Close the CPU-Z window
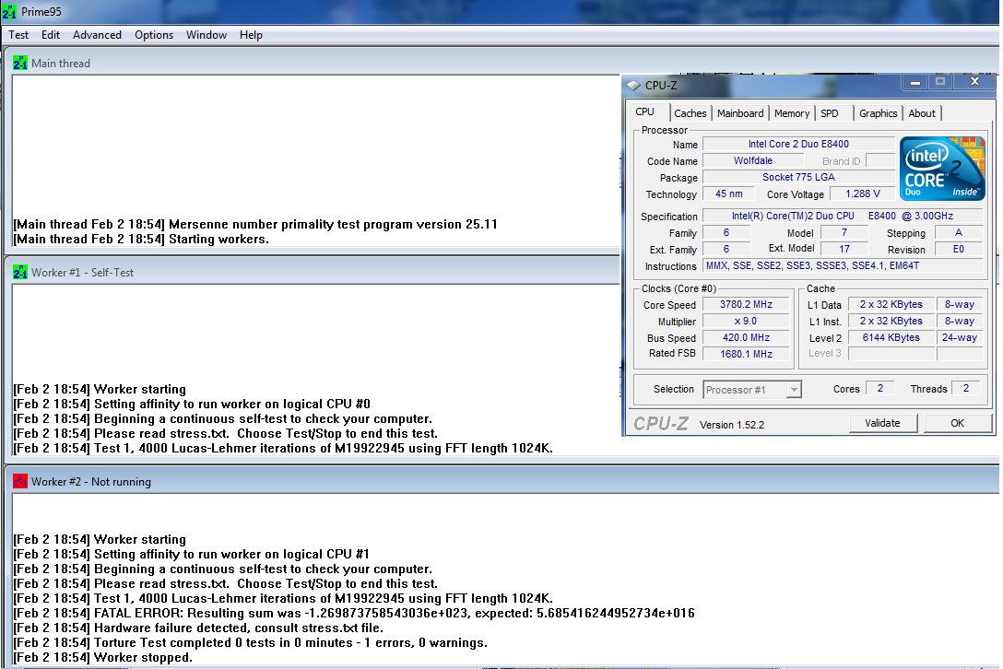Screen dimensions: 1003x669 click(x=974, y=82)
